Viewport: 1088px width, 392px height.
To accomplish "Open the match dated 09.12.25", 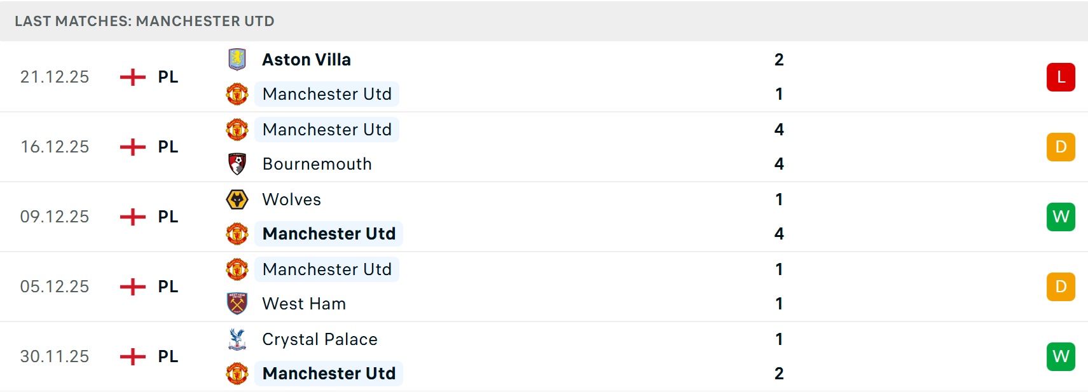I will click(x=55, y=217).
